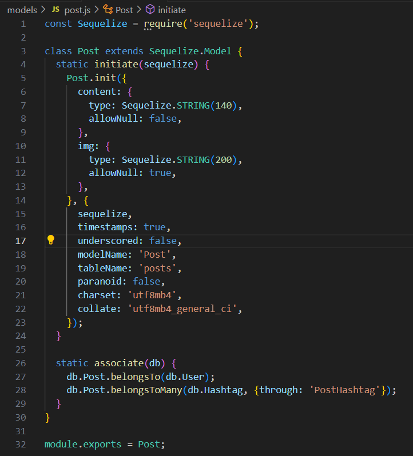413x456 pixels.
Task: Click the method cube icon before initiate
Action: (150, 9)
